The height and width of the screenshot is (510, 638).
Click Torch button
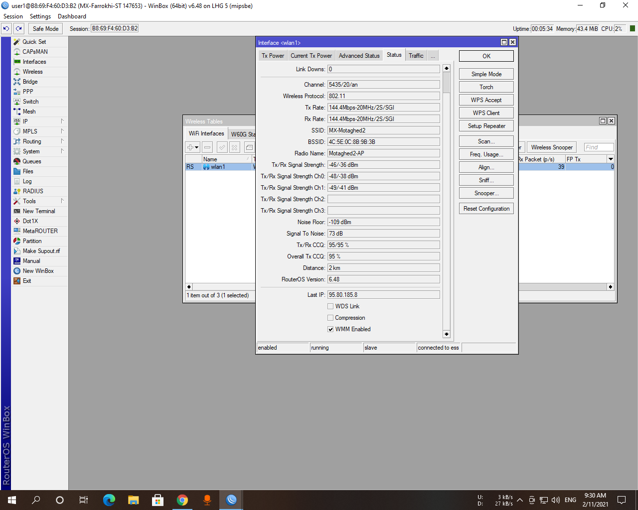click(486, 87)
